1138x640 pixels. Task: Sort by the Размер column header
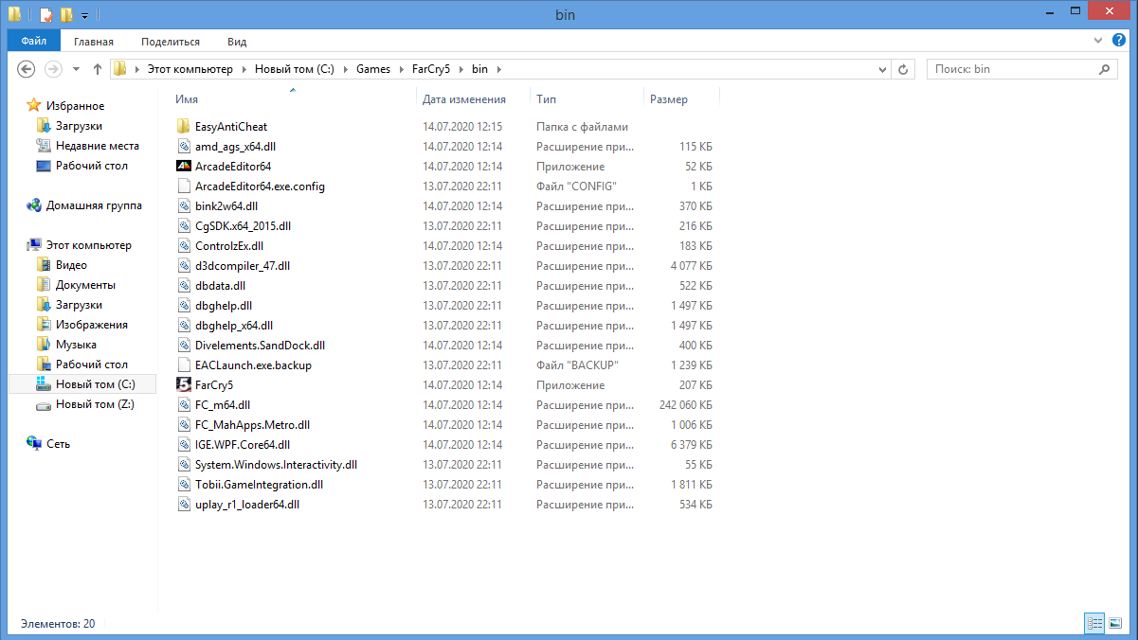click(669, 99)
